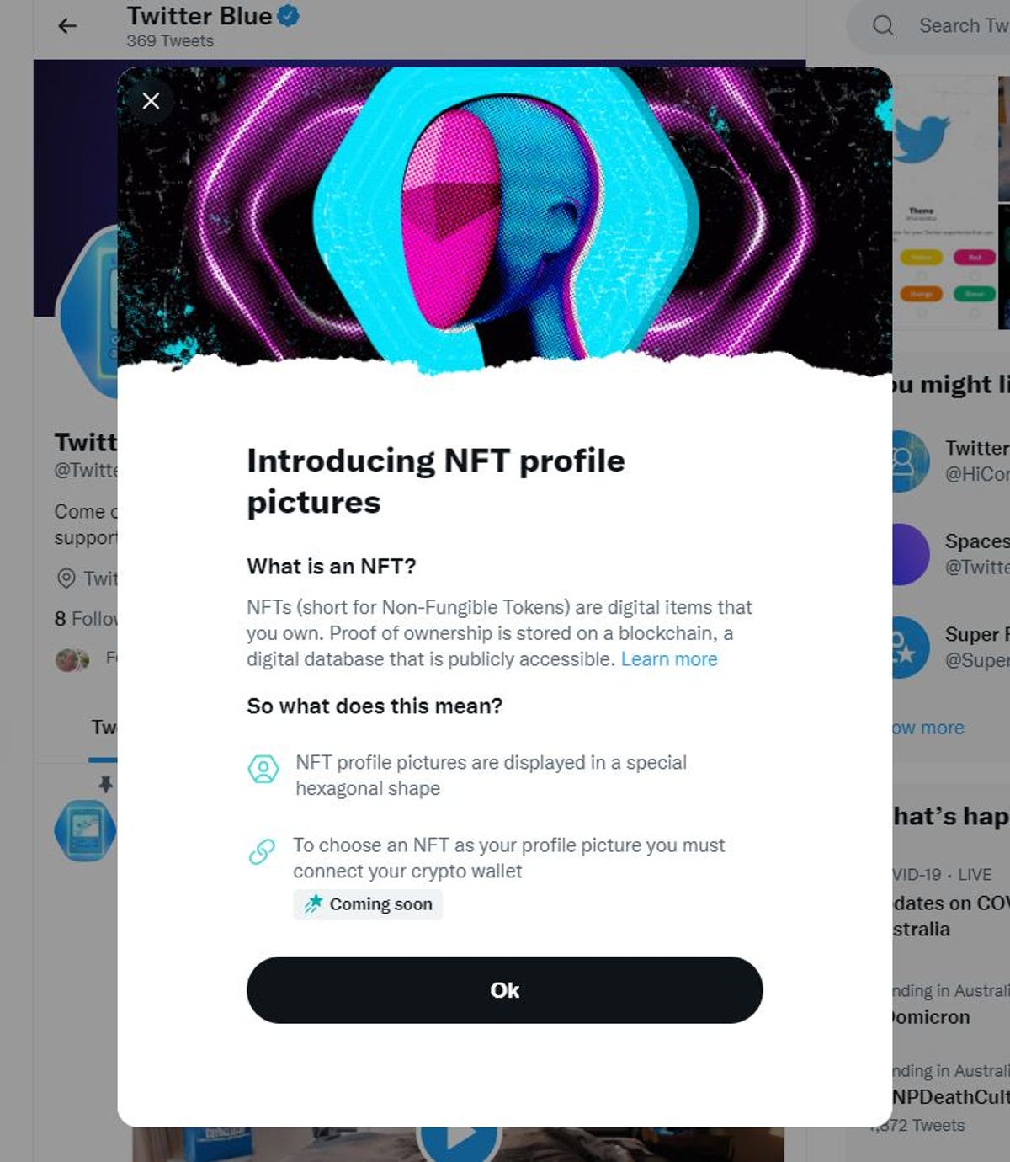This screenshot has height=1162, width=1010.
Task: Open the NFT hero banner image
Action: tap(504, 219)
